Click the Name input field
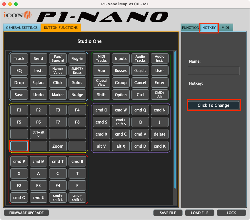 213,71
